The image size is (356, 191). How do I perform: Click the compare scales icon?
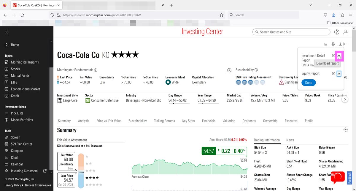(333, 44)
